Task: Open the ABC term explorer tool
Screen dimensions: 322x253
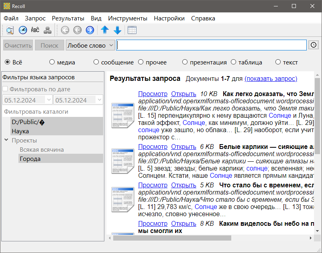Action: pyautogui.click(x=35, y=30)
